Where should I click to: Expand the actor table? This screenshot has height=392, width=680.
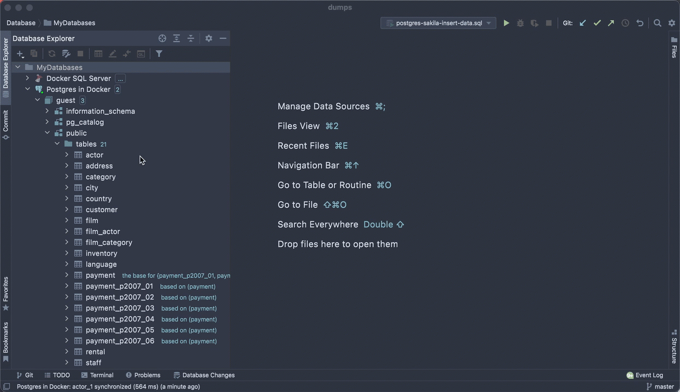pyautogui.click(x=67, y=155)
